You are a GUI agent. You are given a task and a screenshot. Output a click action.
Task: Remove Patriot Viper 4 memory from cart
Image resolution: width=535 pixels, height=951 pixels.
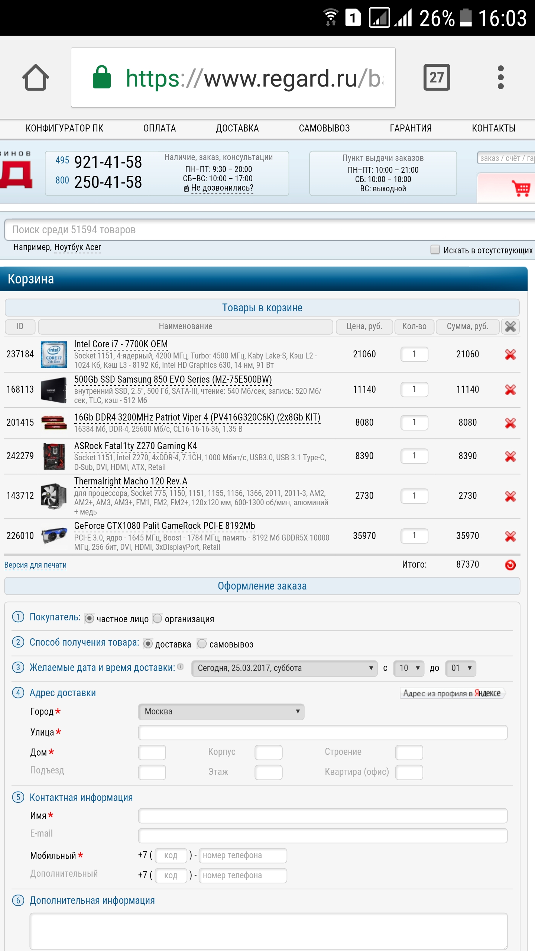click(x=510, y=423)
